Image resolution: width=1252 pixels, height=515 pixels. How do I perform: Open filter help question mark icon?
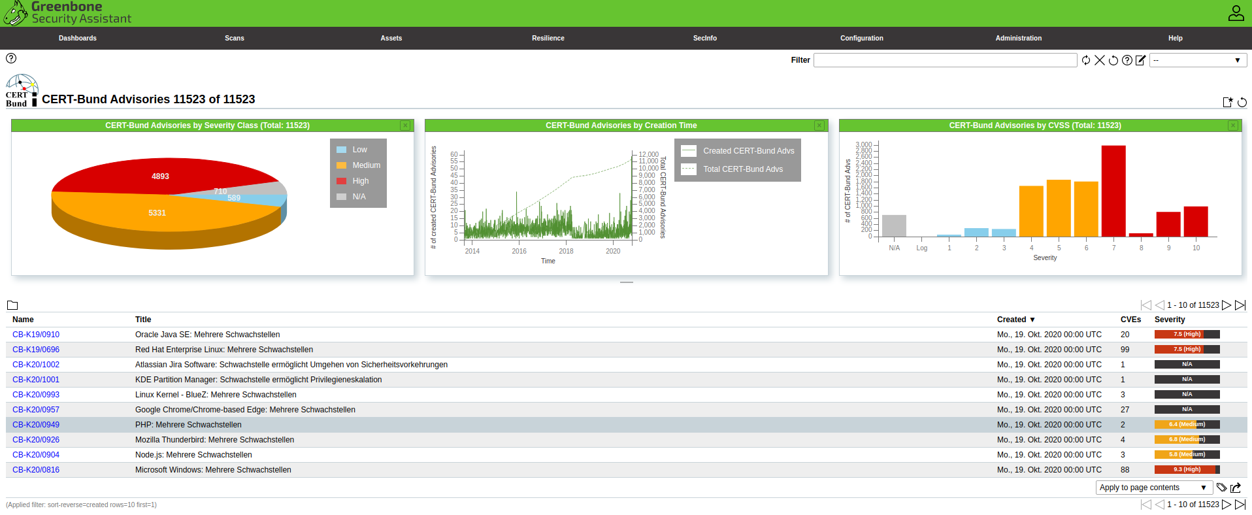(x=1127, y=60)
